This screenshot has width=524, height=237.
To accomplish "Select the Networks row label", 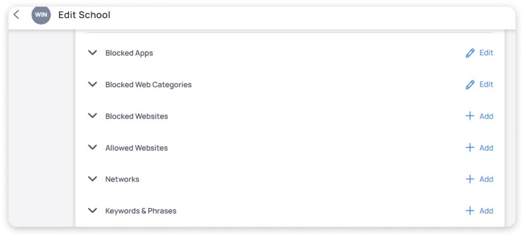I will pyautogui.click(x=122, y=179).
